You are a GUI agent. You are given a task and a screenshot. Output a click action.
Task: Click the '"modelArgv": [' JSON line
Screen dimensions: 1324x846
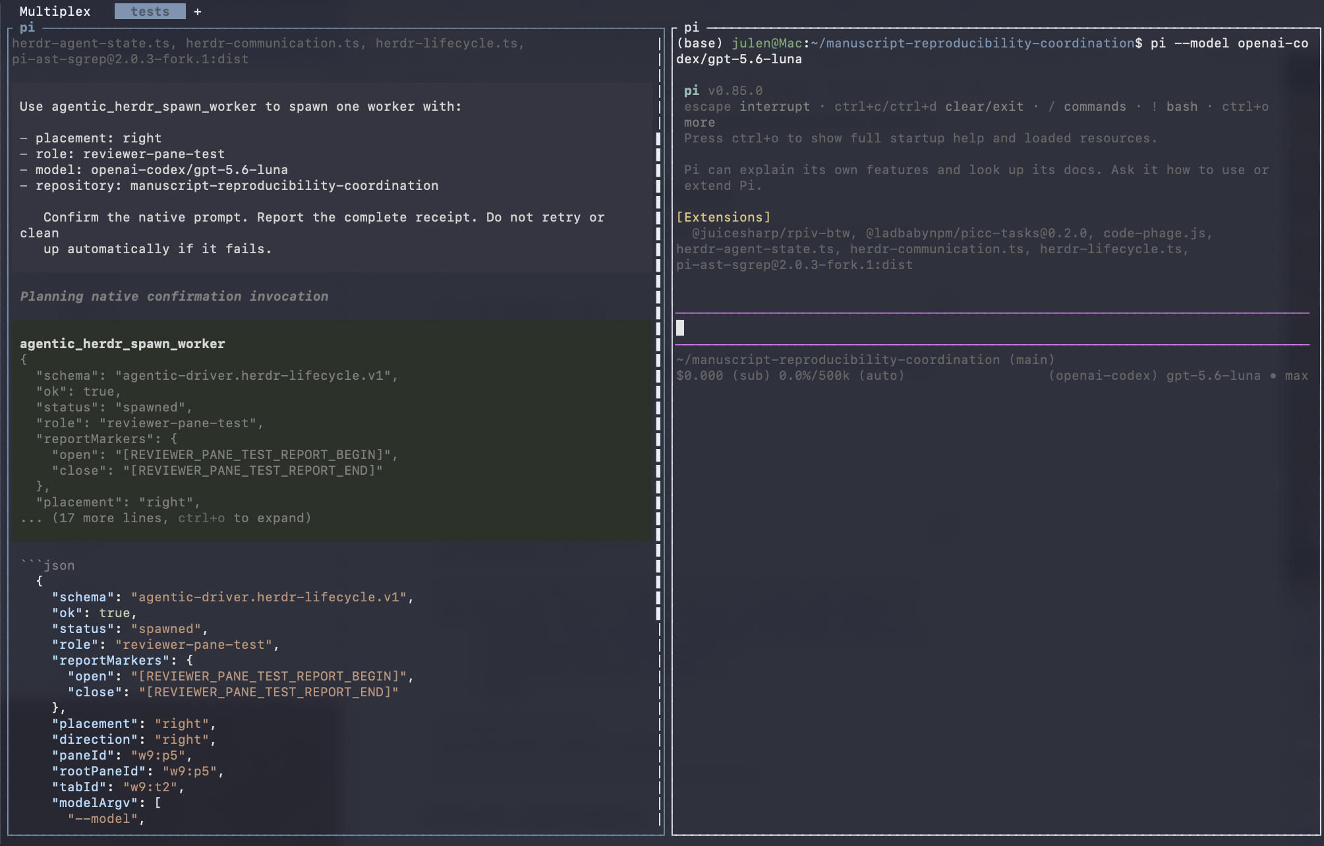click(106, 802)
